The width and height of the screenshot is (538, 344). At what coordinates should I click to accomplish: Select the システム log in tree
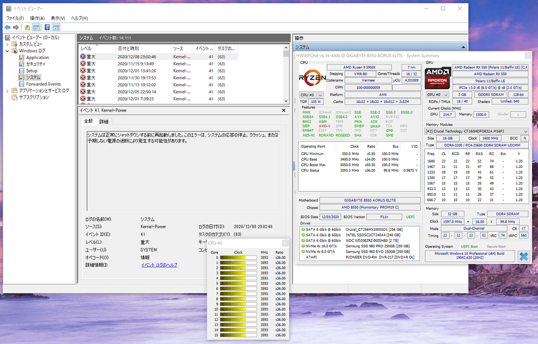(33, 77)
